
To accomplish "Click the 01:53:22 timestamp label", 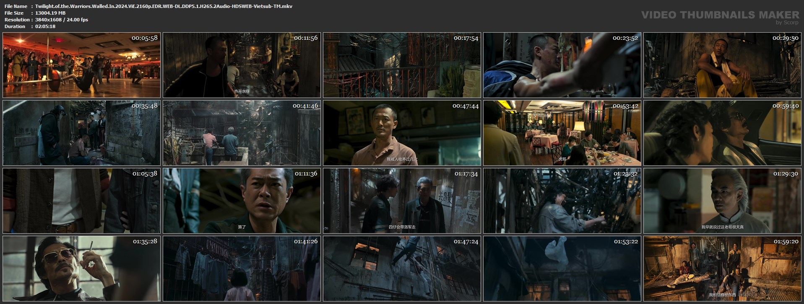I will pyautogui.click(x=626, y=242).
